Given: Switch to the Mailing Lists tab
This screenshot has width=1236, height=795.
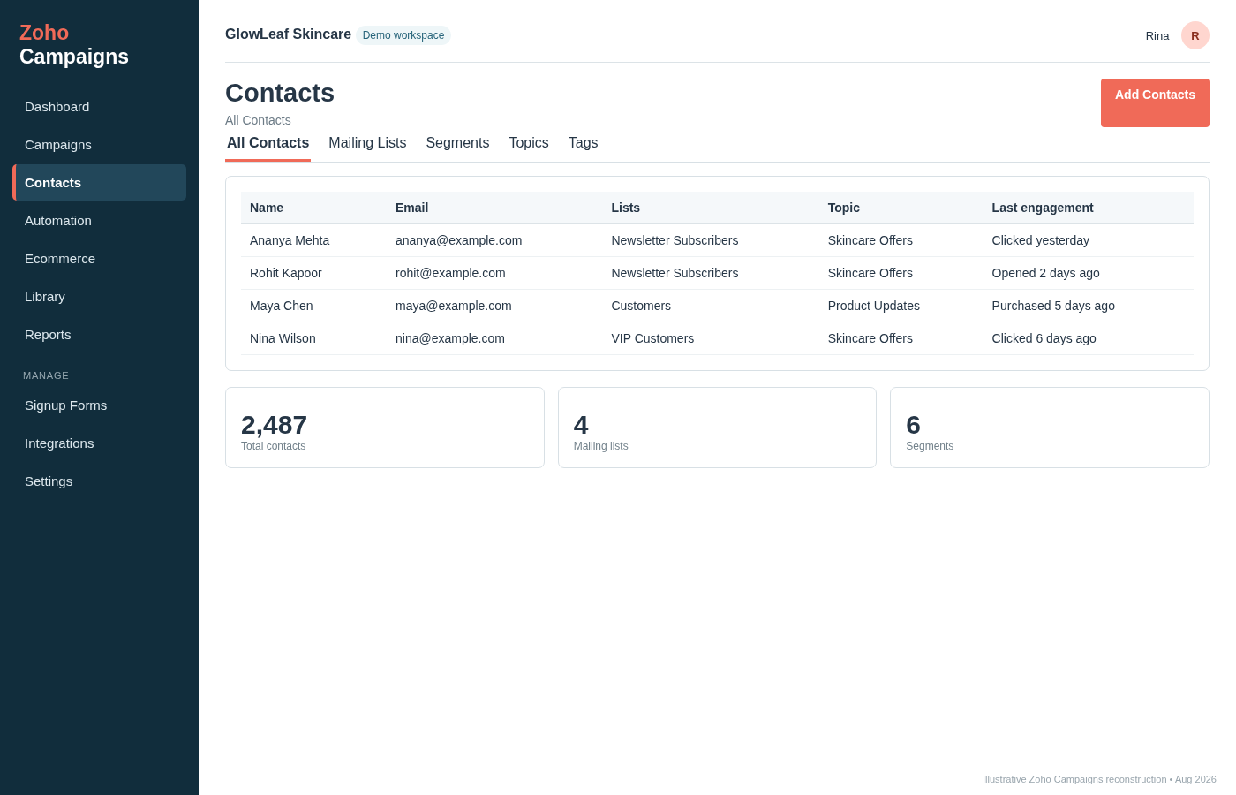Looking at the screenshot, I should pyautogui.click(x=367, y=143).
